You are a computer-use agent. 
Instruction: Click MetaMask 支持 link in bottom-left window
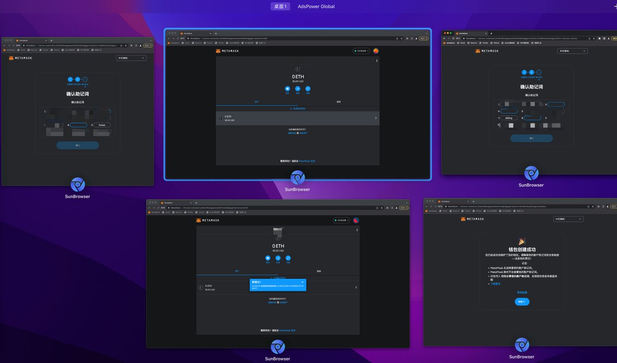(287, 330)
